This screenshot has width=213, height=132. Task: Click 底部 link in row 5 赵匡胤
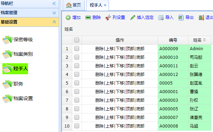click(x=140, y=83)
